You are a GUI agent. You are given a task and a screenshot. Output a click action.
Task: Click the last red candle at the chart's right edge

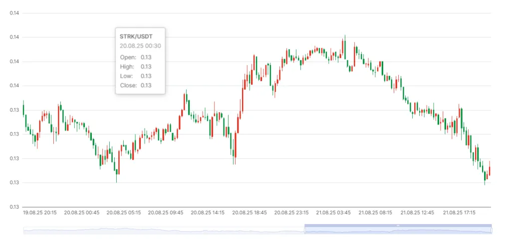(x=490, y=171)
